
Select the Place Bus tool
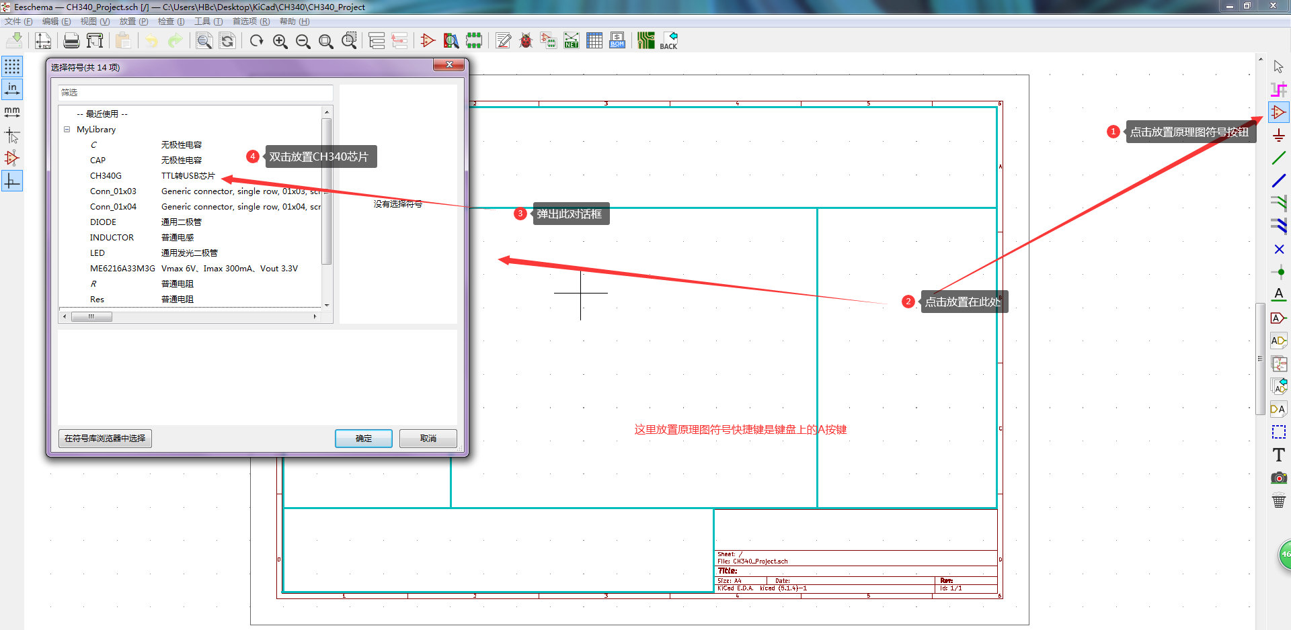click(x=1279, y=181)
